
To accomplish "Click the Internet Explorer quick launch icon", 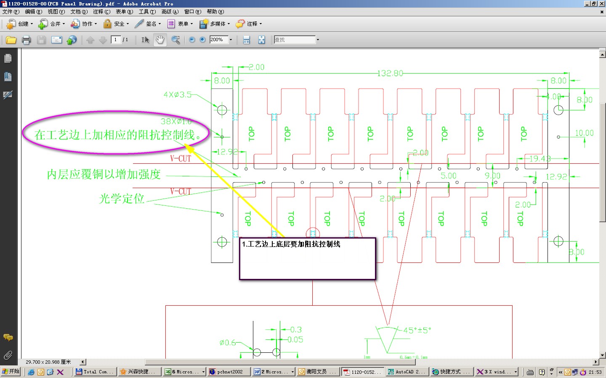I will click(x=31, y=372).
